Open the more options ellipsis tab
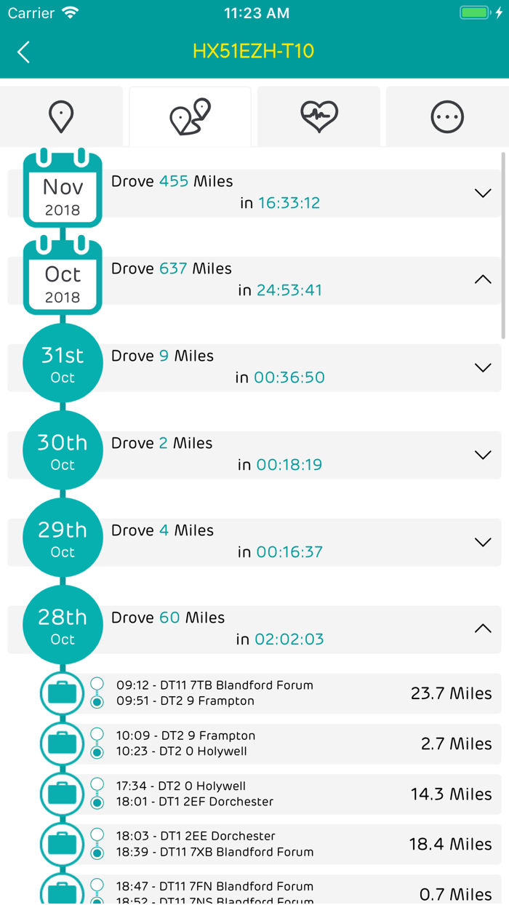 (x=446, y=116)
